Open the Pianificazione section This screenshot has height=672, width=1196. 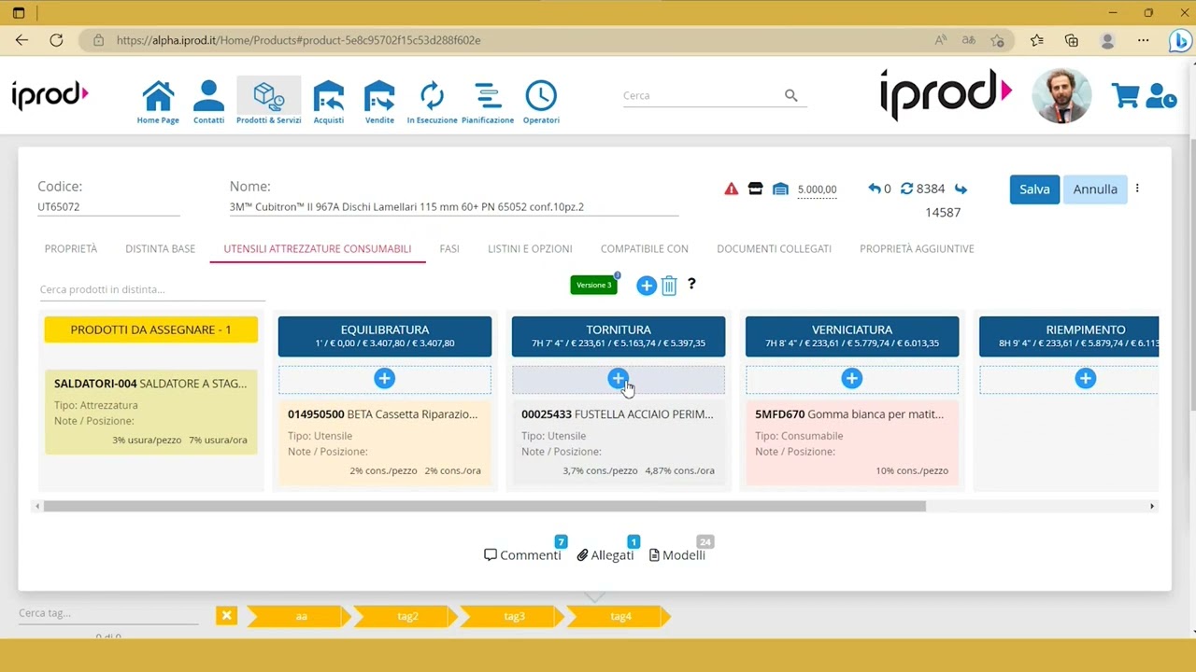487,102
